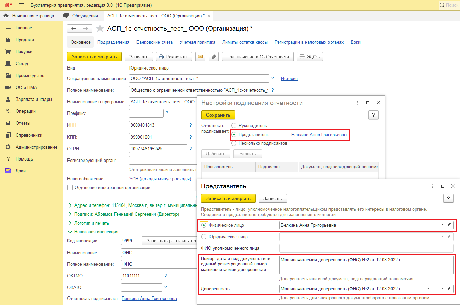Open the 1C main menu hamburger icon
The width and height of the screenshot is (460, 305).
[21, 5]
